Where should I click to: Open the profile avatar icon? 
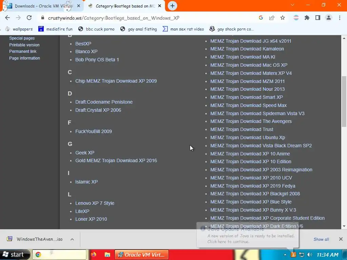(x=329, y=18)
